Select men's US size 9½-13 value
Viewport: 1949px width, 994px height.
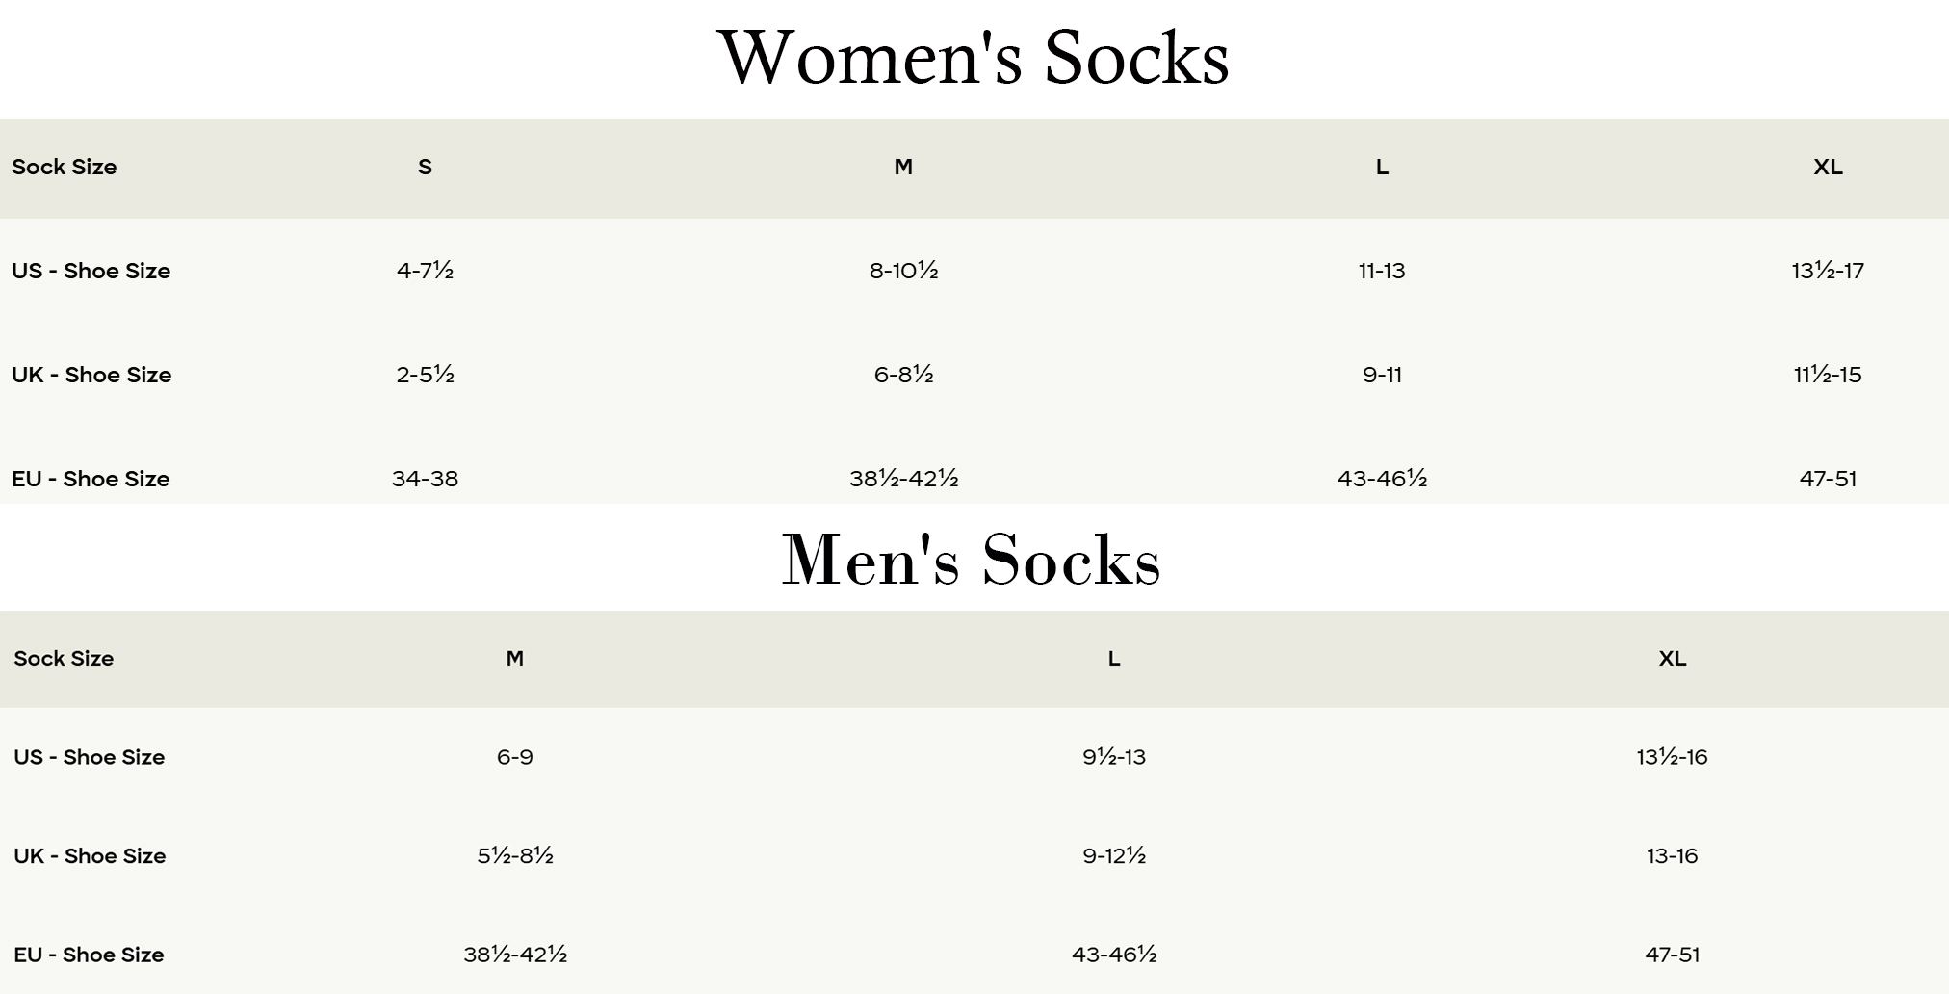(x=1114, y=757)
